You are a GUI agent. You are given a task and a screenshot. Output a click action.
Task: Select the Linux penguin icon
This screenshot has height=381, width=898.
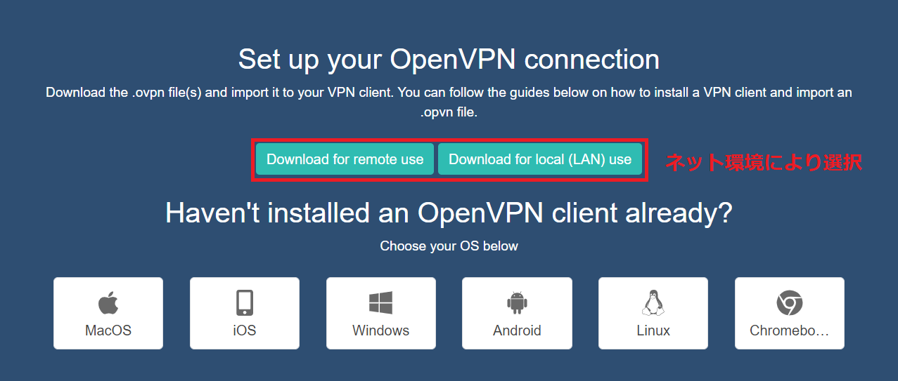coord(653,303)
